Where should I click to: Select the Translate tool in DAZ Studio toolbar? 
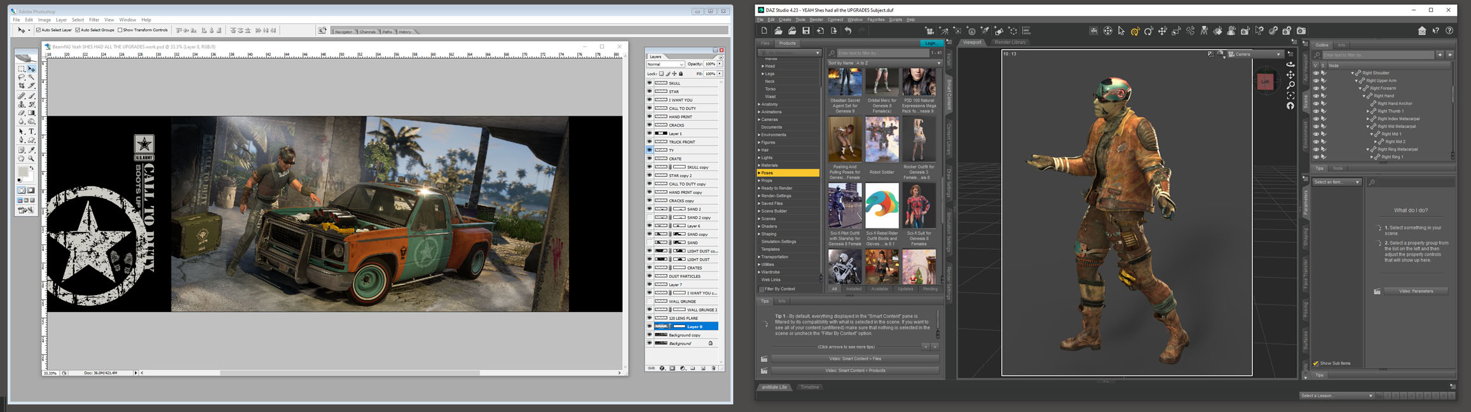coord(1163,31)
